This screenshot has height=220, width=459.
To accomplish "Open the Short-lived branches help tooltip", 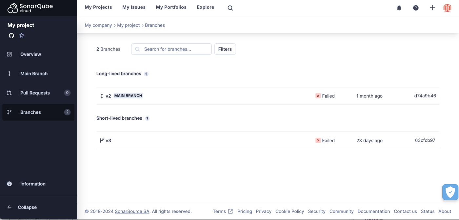I will tap(147, 118).
